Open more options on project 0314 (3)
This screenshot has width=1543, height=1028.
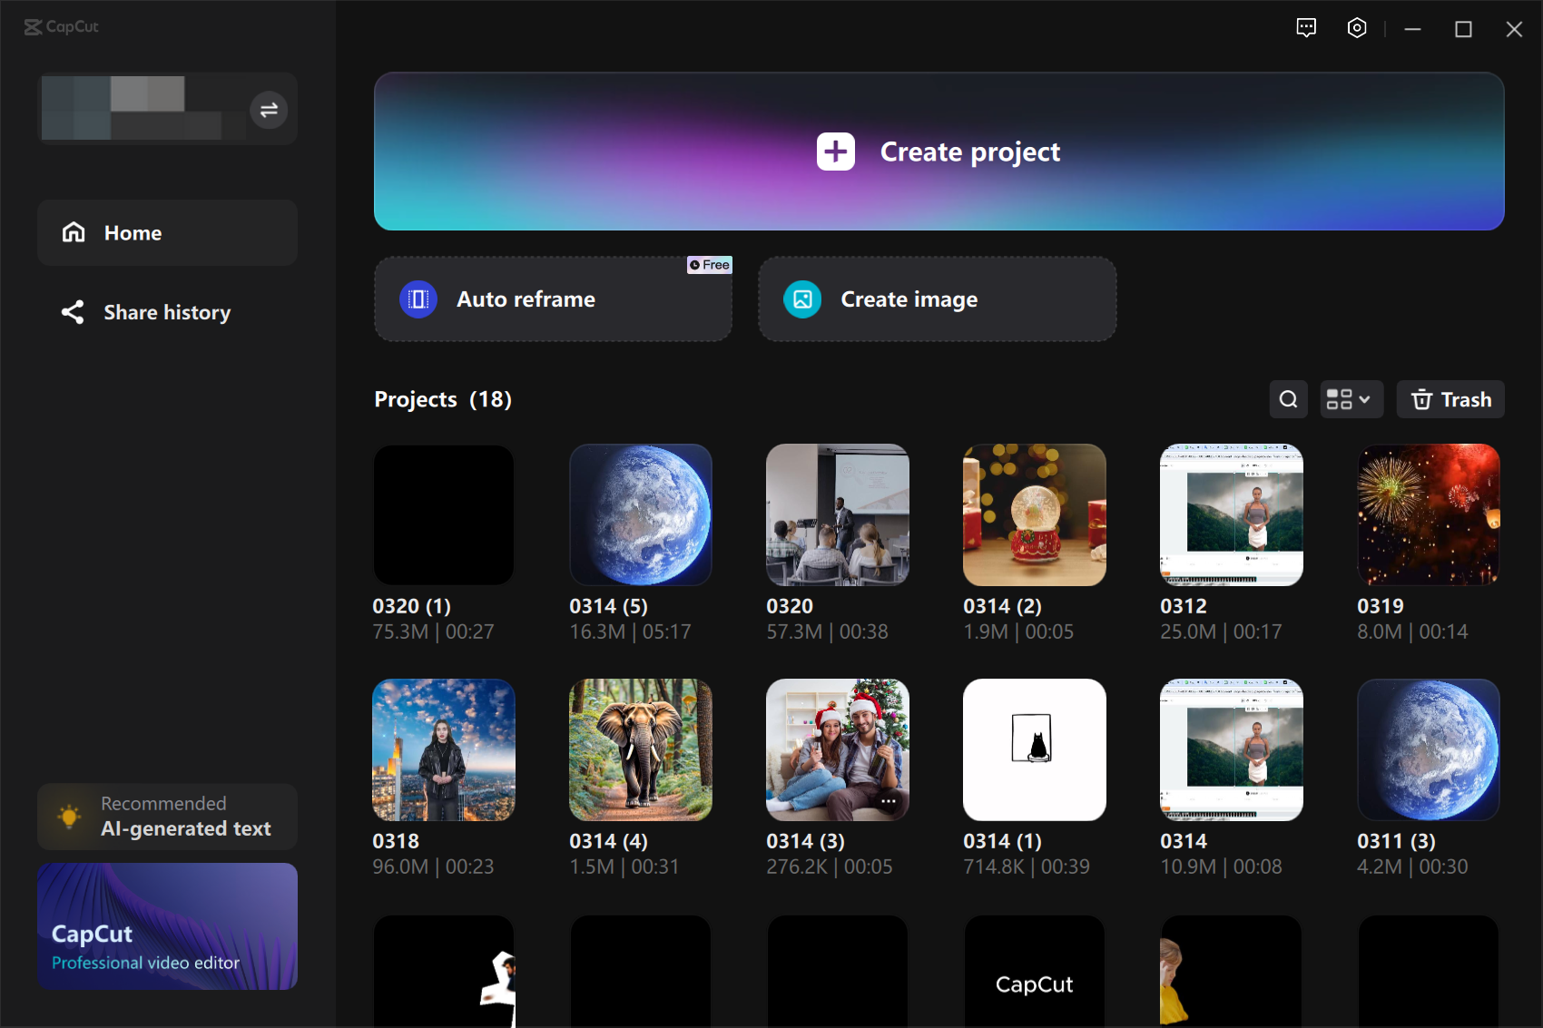click(888, 801)
